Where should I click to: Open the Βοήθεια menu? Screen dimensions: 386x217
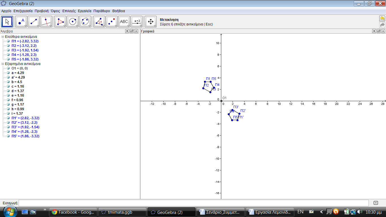point(118,11)
